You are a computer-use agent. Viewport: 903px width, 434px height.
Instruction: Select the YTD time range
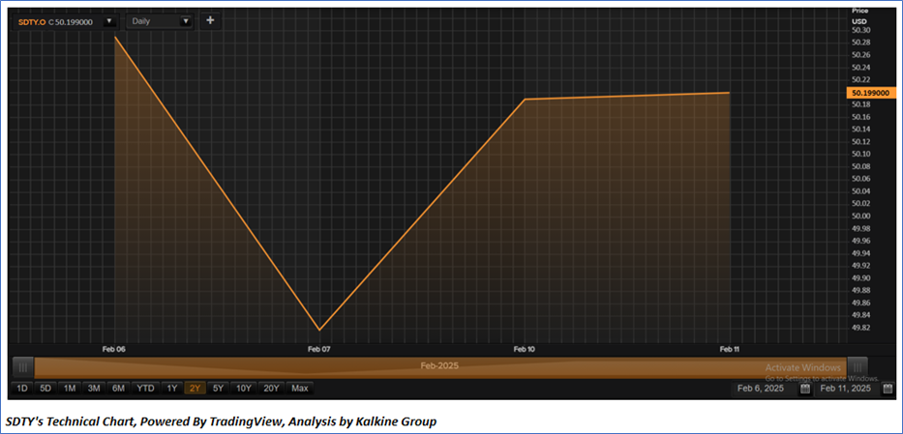tap(145, 389)
